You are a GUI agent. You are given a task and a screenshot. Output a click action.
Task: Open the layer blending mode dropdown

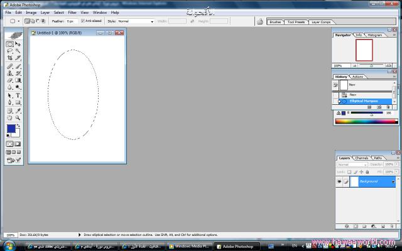352,164
